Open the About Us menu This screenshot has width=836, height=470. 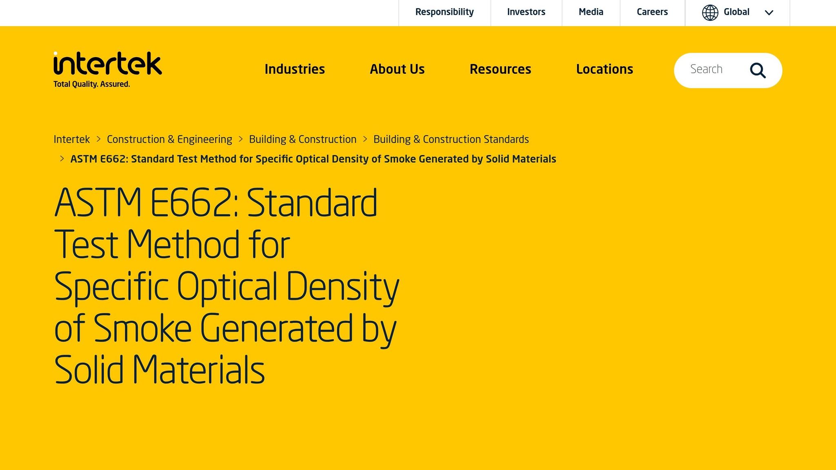click(397, 69)
